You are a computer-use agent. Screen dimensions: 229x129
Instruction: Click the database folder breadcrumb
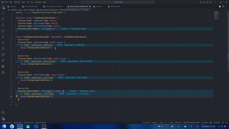click(x=32, y=10)
